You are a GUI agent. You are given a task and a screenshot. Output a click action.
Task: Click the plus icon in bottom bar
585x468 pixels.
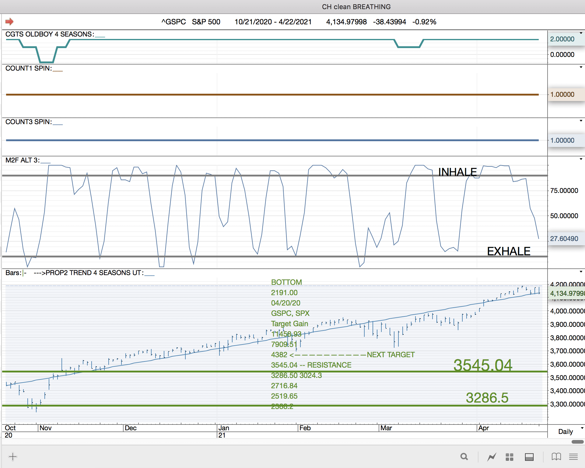click(13, 456)
